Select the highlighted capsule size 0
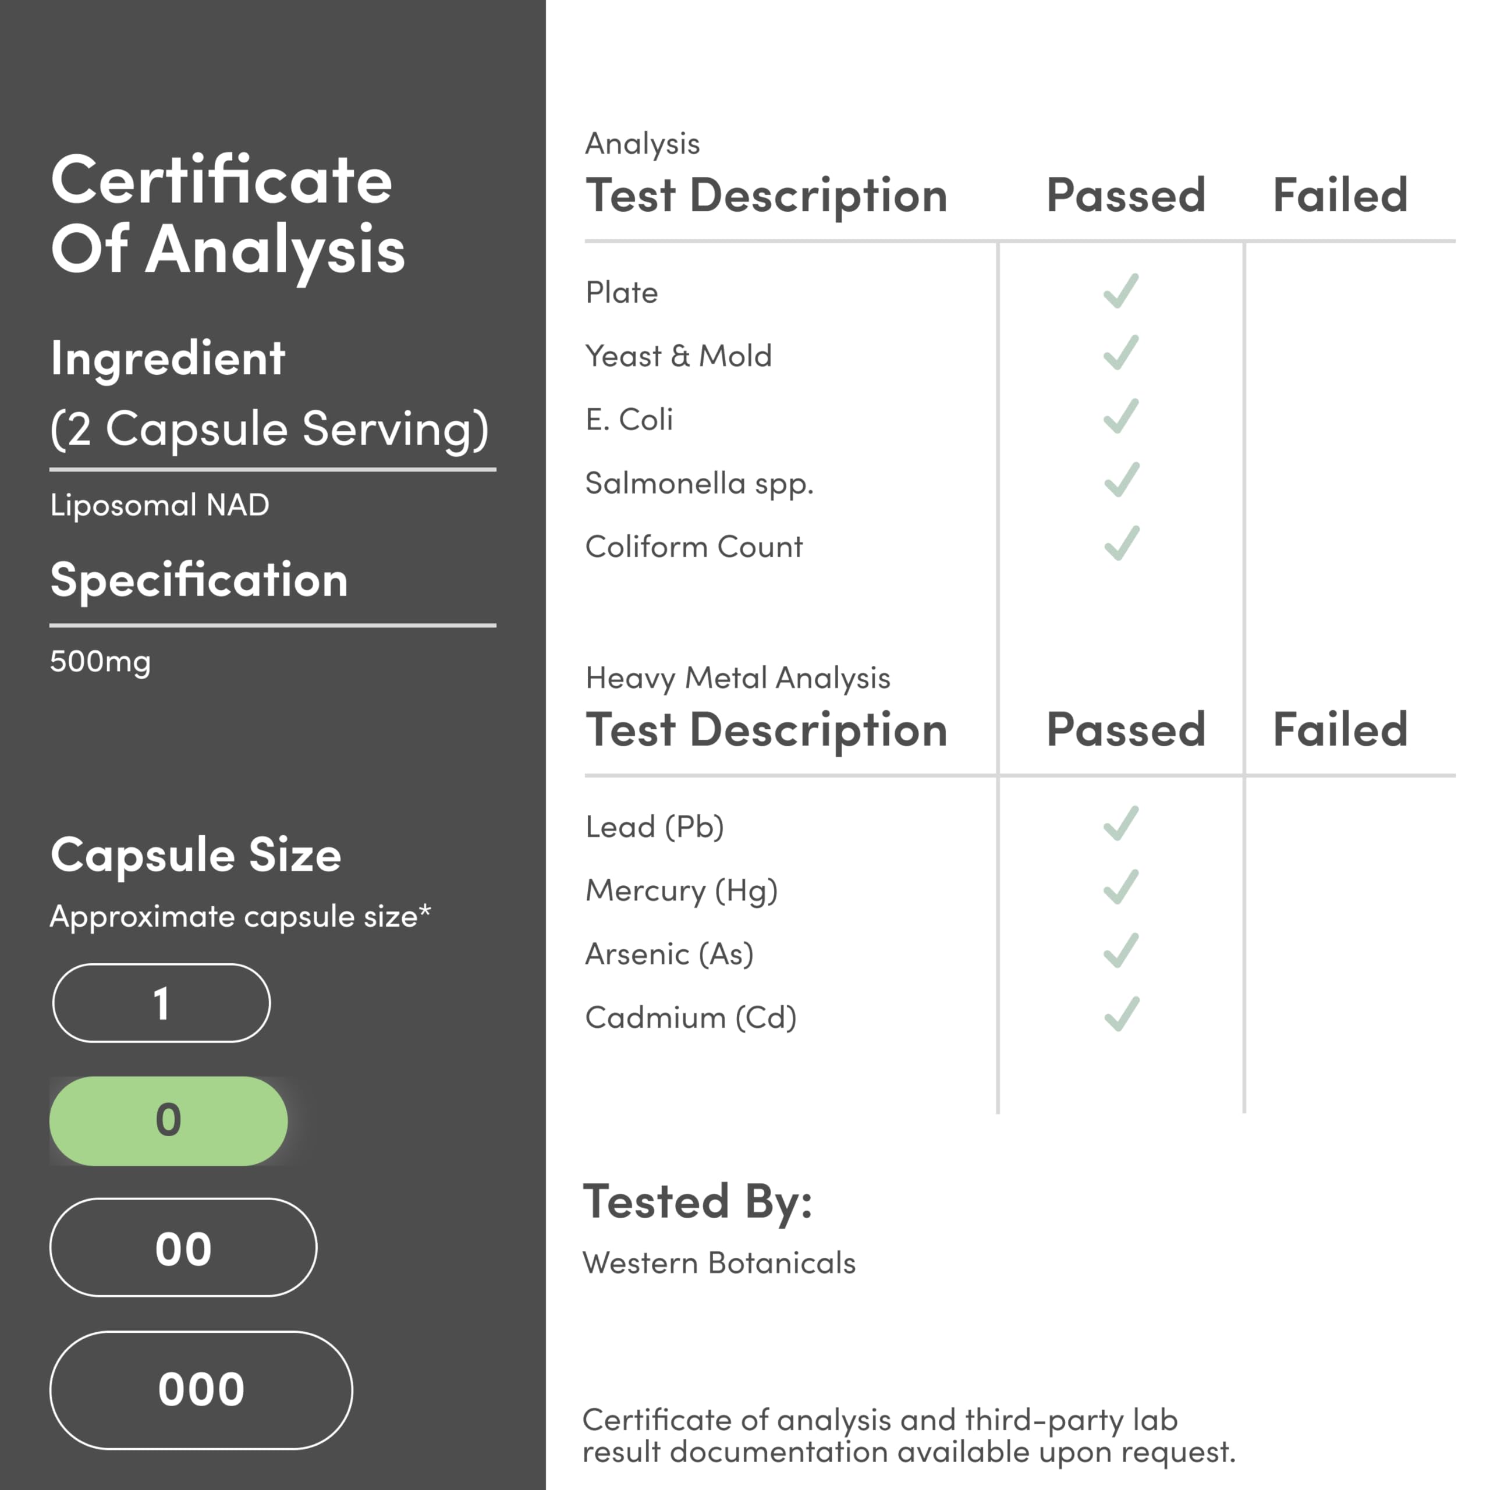This screenshot has height=1490, width=1490. point(168,1120)
